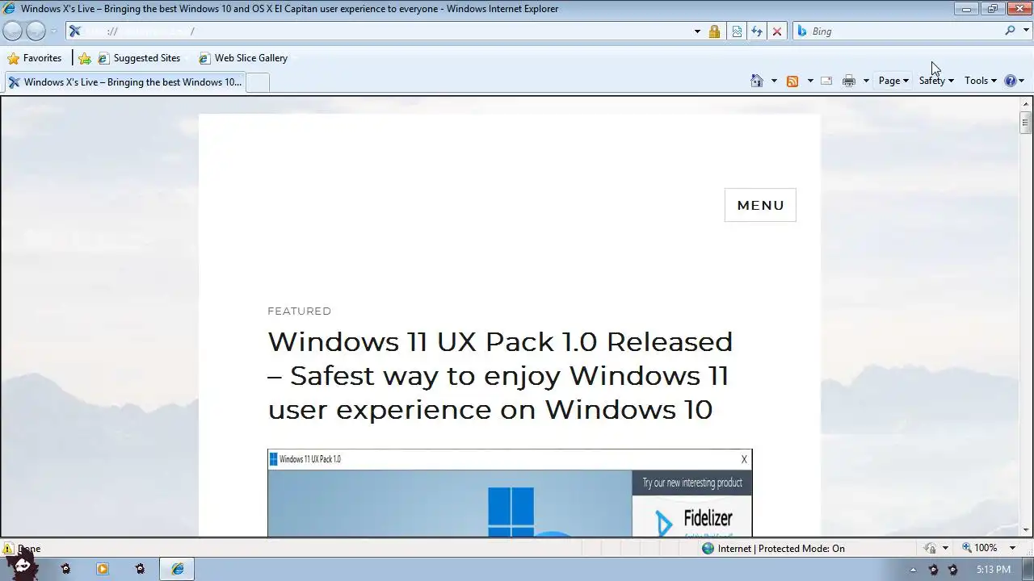The width and height of the screenshot is (1034, 581).
Task: Open the Tools menu
Action: click(x=981, y=81)
